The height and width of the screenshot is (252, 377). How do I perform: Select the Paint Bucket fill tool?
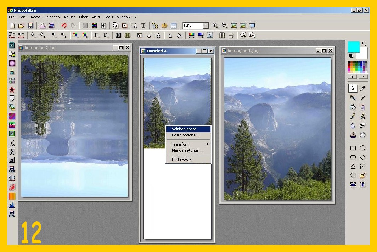point(353,107)
